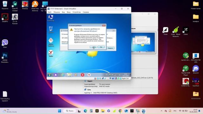Choose Нет in the driver dialog
Screen dimensions: 203x114
pyautogui.click(x=101, y=47)
